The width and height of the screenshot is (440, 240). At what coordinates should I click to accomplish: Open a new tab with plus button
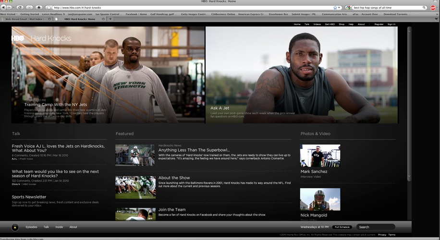pyautogui.click(x=110, y=19)
